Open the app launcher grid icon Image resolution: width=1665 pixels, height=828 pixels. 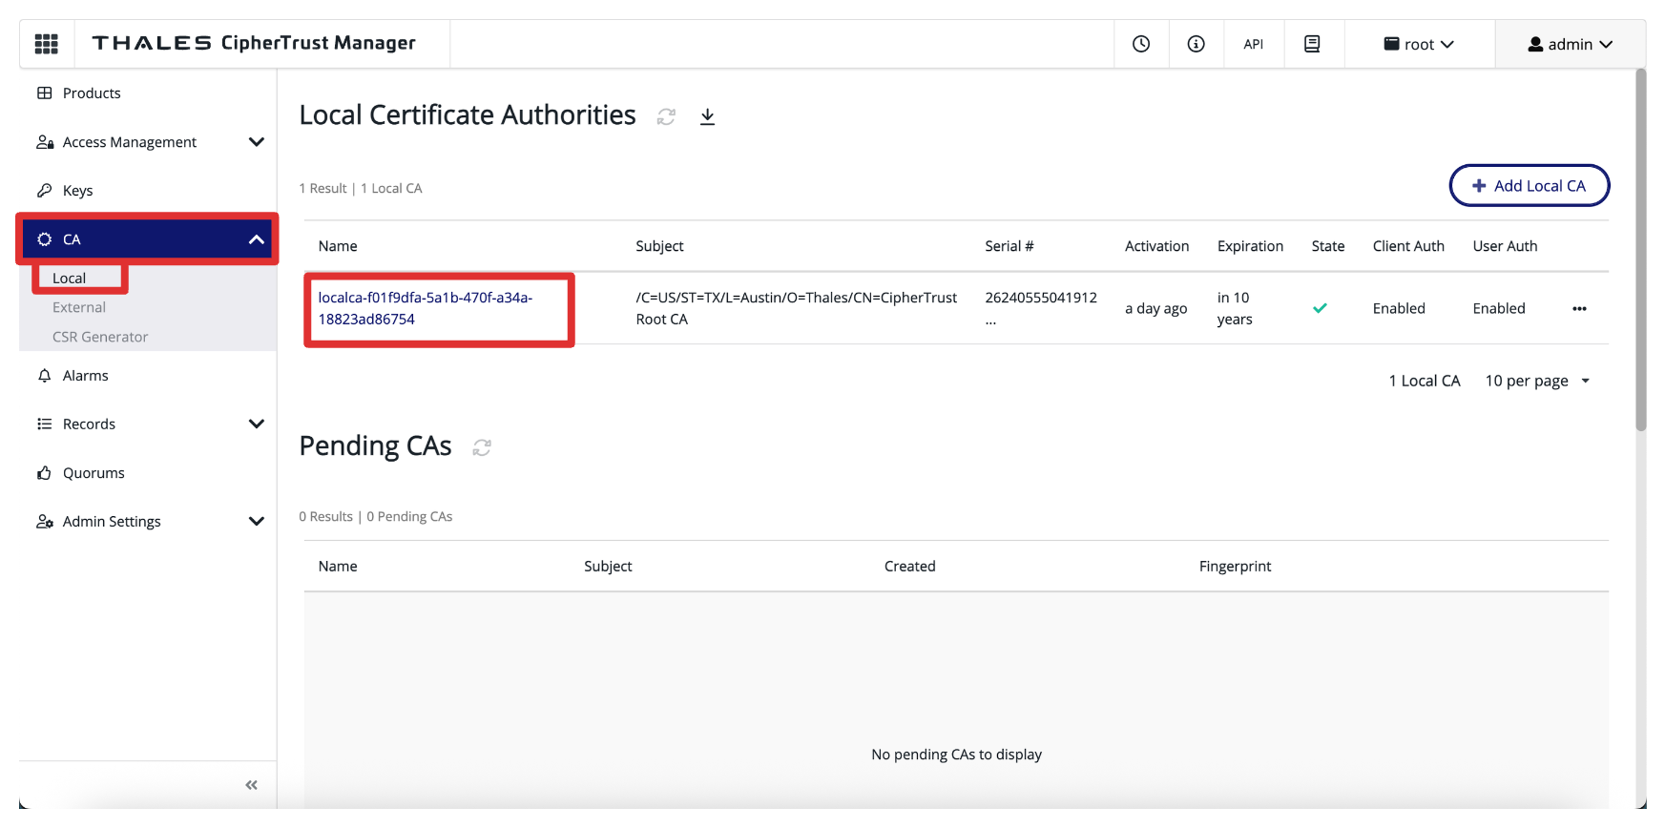[46, 44]
